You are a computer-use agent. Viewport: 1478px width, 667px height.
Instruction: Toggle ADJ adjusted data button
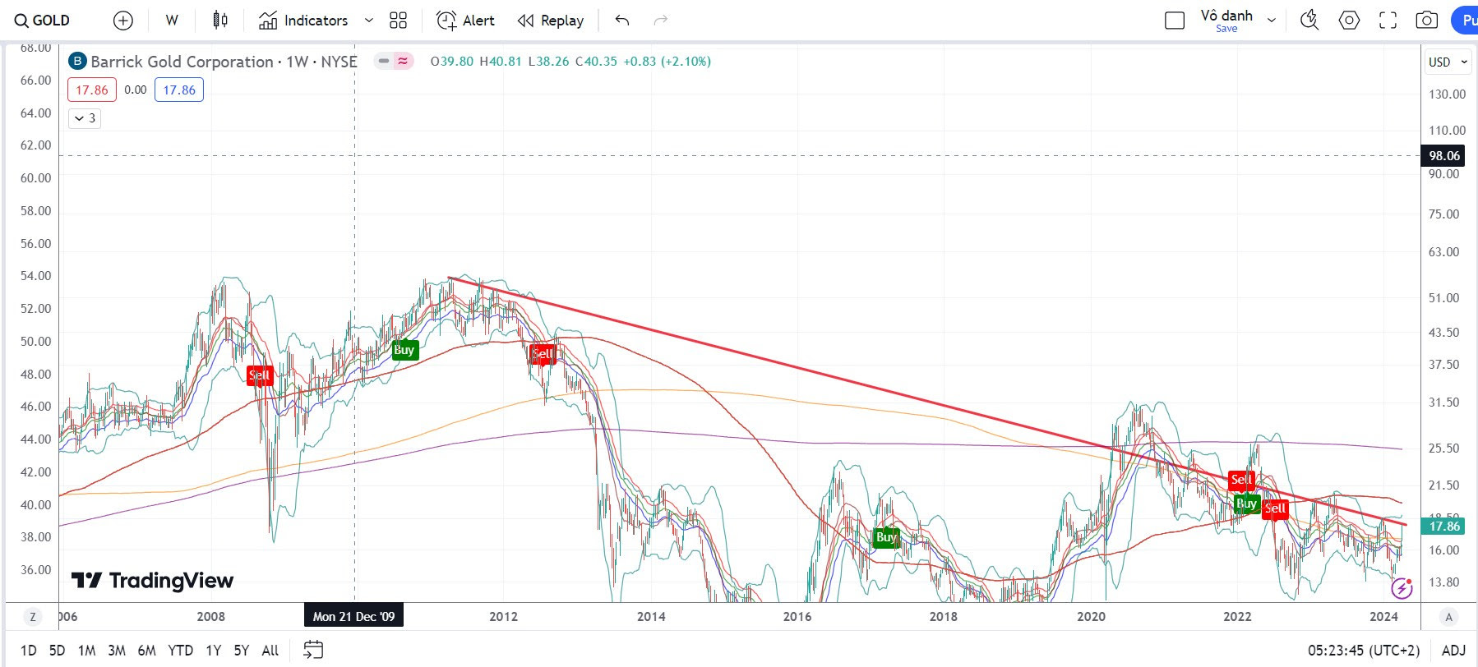point(1453,651)
